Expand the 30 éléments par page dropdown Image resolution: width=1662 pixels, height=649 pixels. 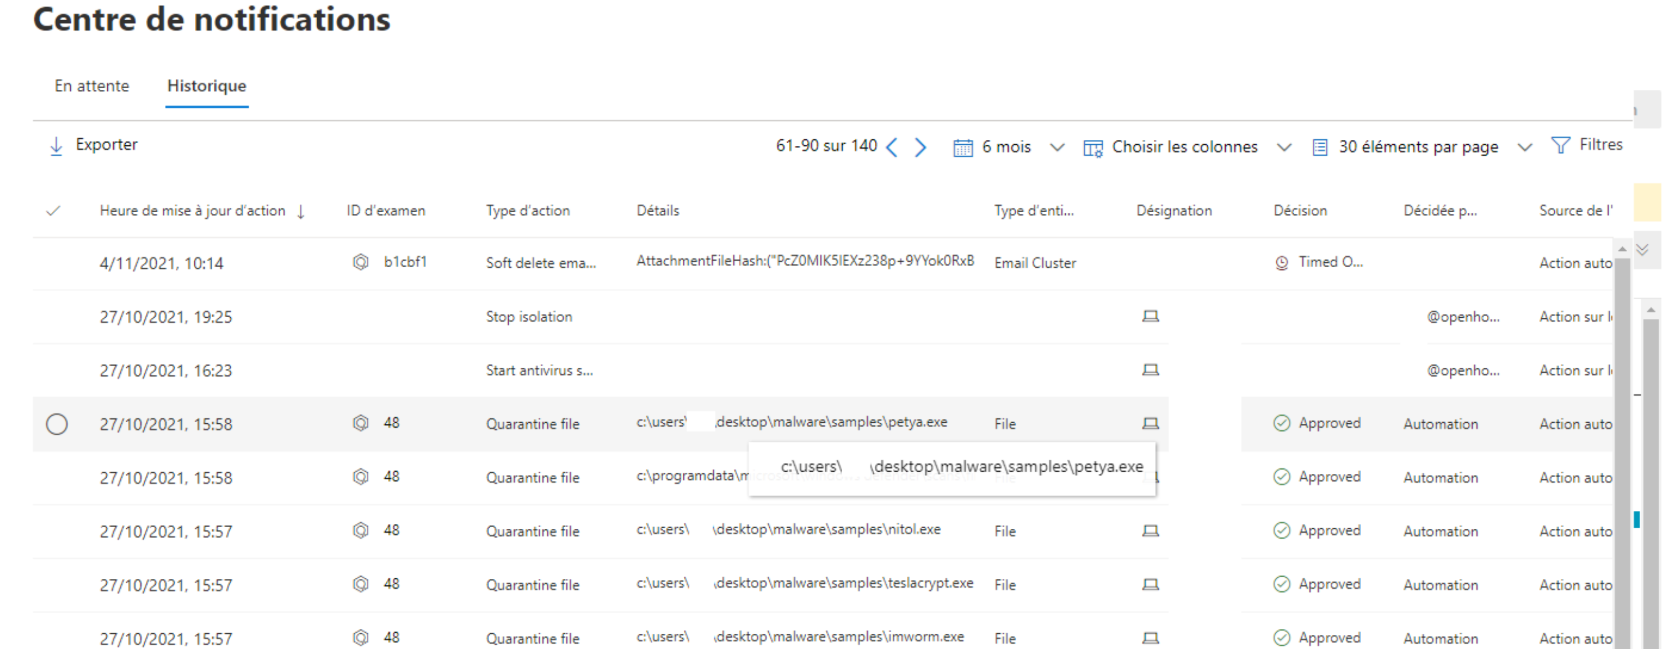pyautogui.click(x=1524, y=147)
